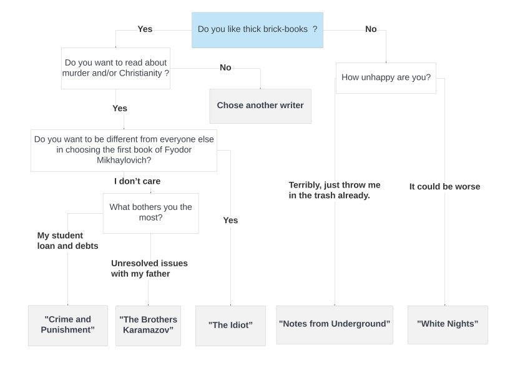Select the 'How unhappy are you?' box
The image size is (510, 375).
tap(386, 78)
